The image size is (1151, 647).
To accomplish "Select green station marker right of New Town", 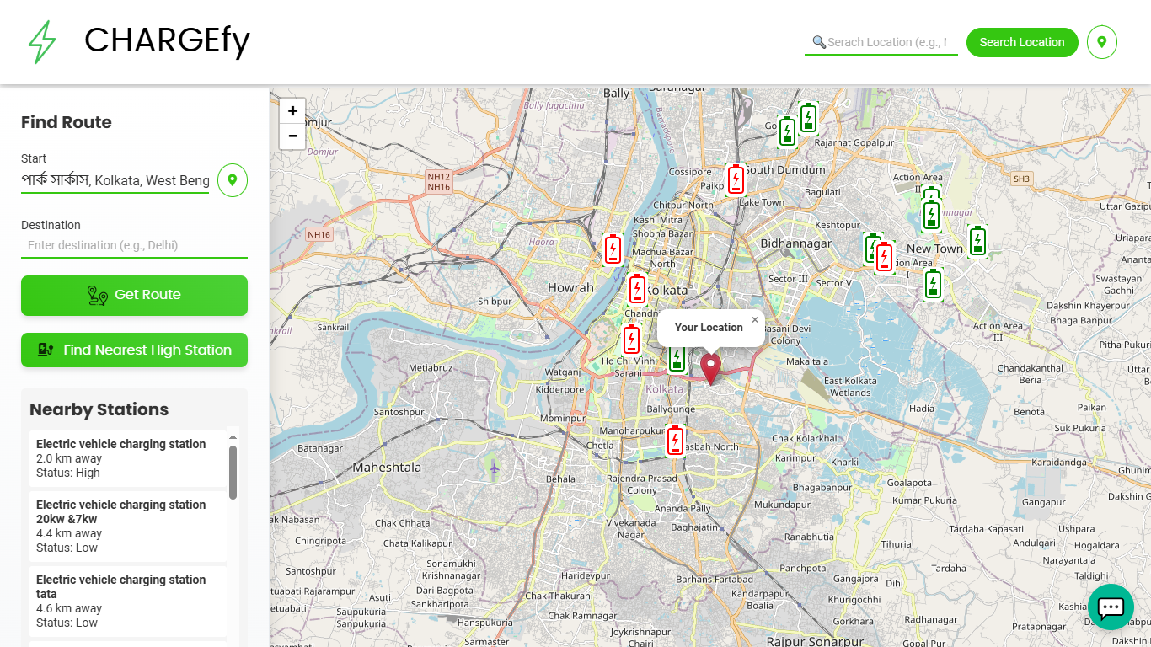I will coord(977,241).
